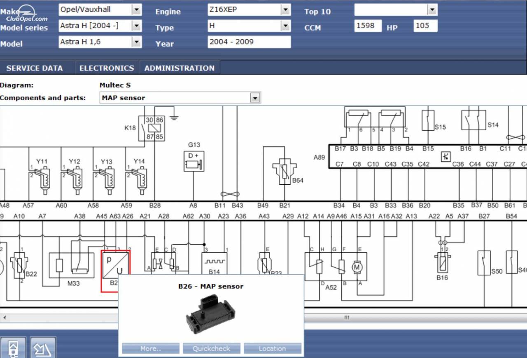The height and width of the screenshot is (358, 527).
Task: Select the K18 relay symbol
Action: (151, 128)
